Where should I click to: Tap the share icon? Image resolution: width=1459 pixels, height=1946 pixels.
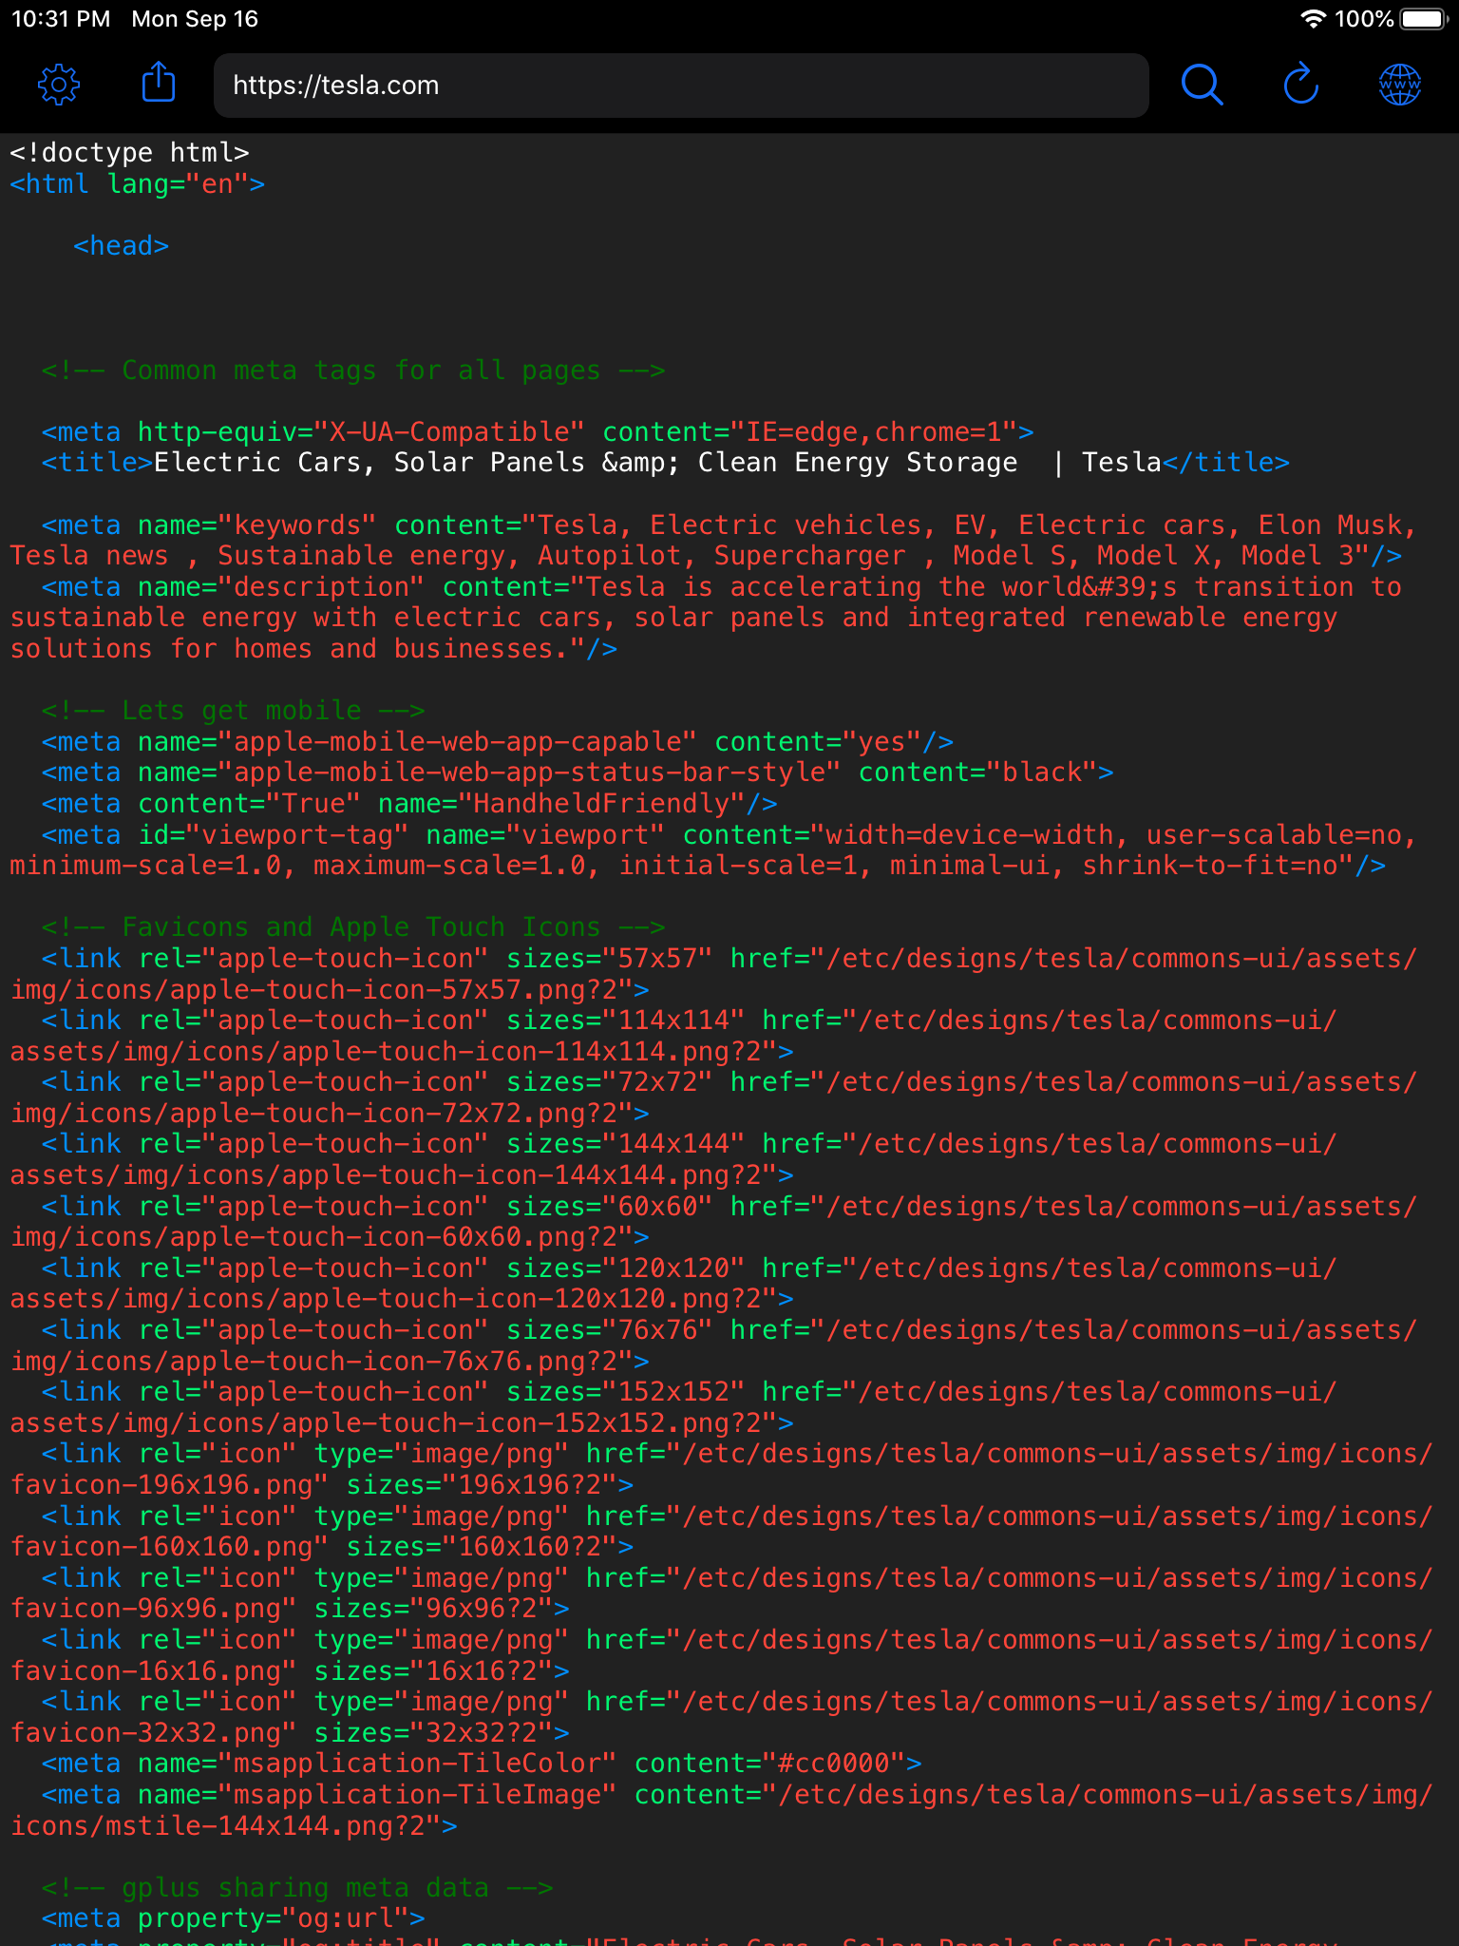click(x=159, y=83)
